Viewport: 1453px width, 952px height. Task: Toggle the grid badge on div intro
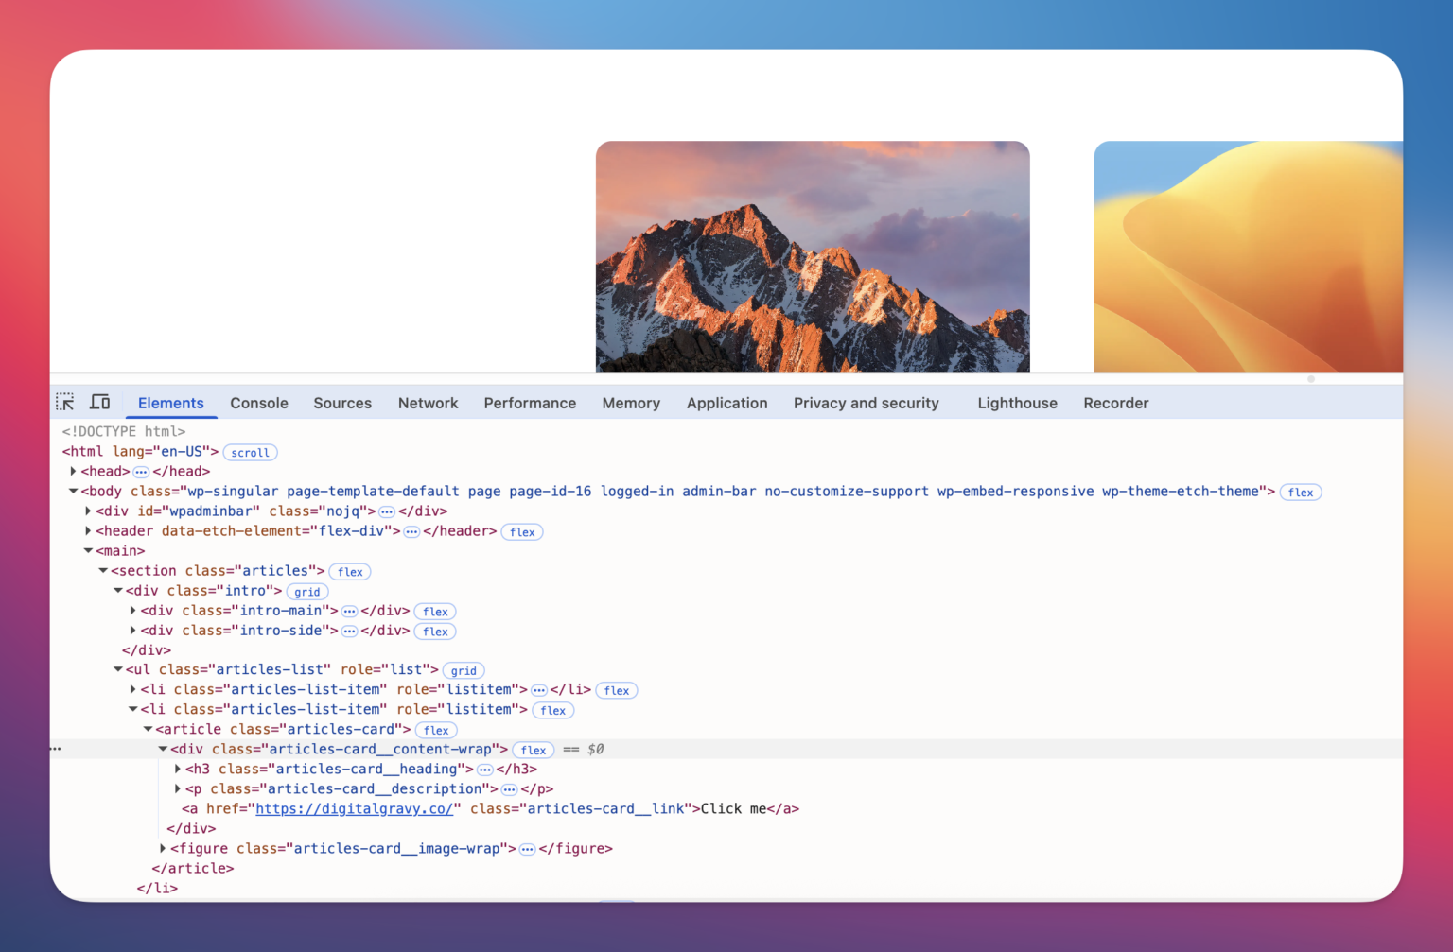pos(306,592)
